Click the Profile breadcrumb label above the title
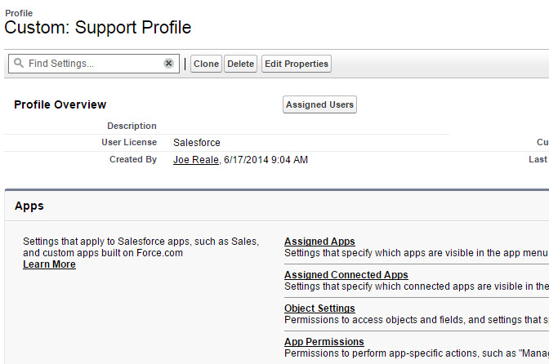The width and height of the screenshot is (549, 364). coord(19,13)
